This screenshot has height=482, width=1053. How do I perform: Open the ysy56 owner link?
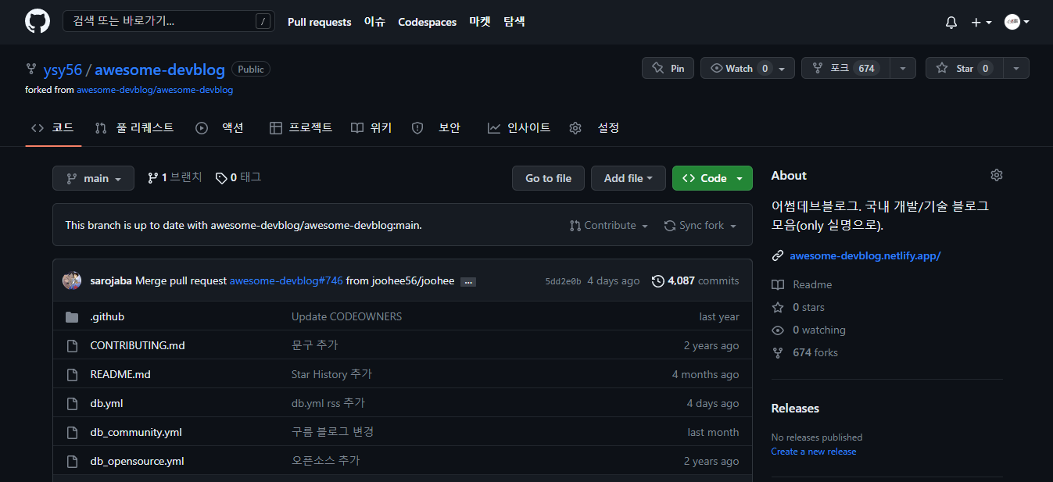(x=63, y=70)
